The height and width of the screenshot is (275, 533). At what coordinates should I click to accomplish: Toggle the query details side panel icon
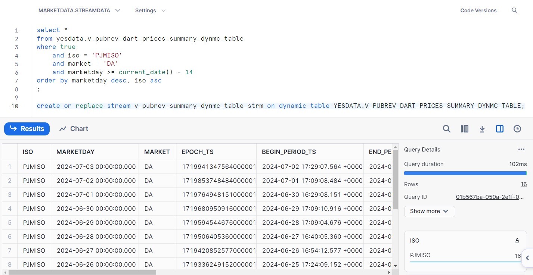pos(500,129)
